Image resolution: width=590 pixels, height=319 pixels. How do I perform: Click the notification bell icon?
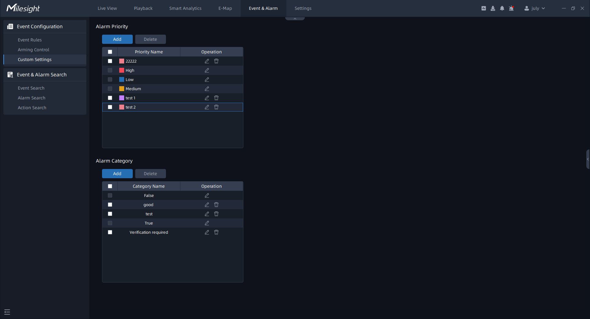coord(502,8)
